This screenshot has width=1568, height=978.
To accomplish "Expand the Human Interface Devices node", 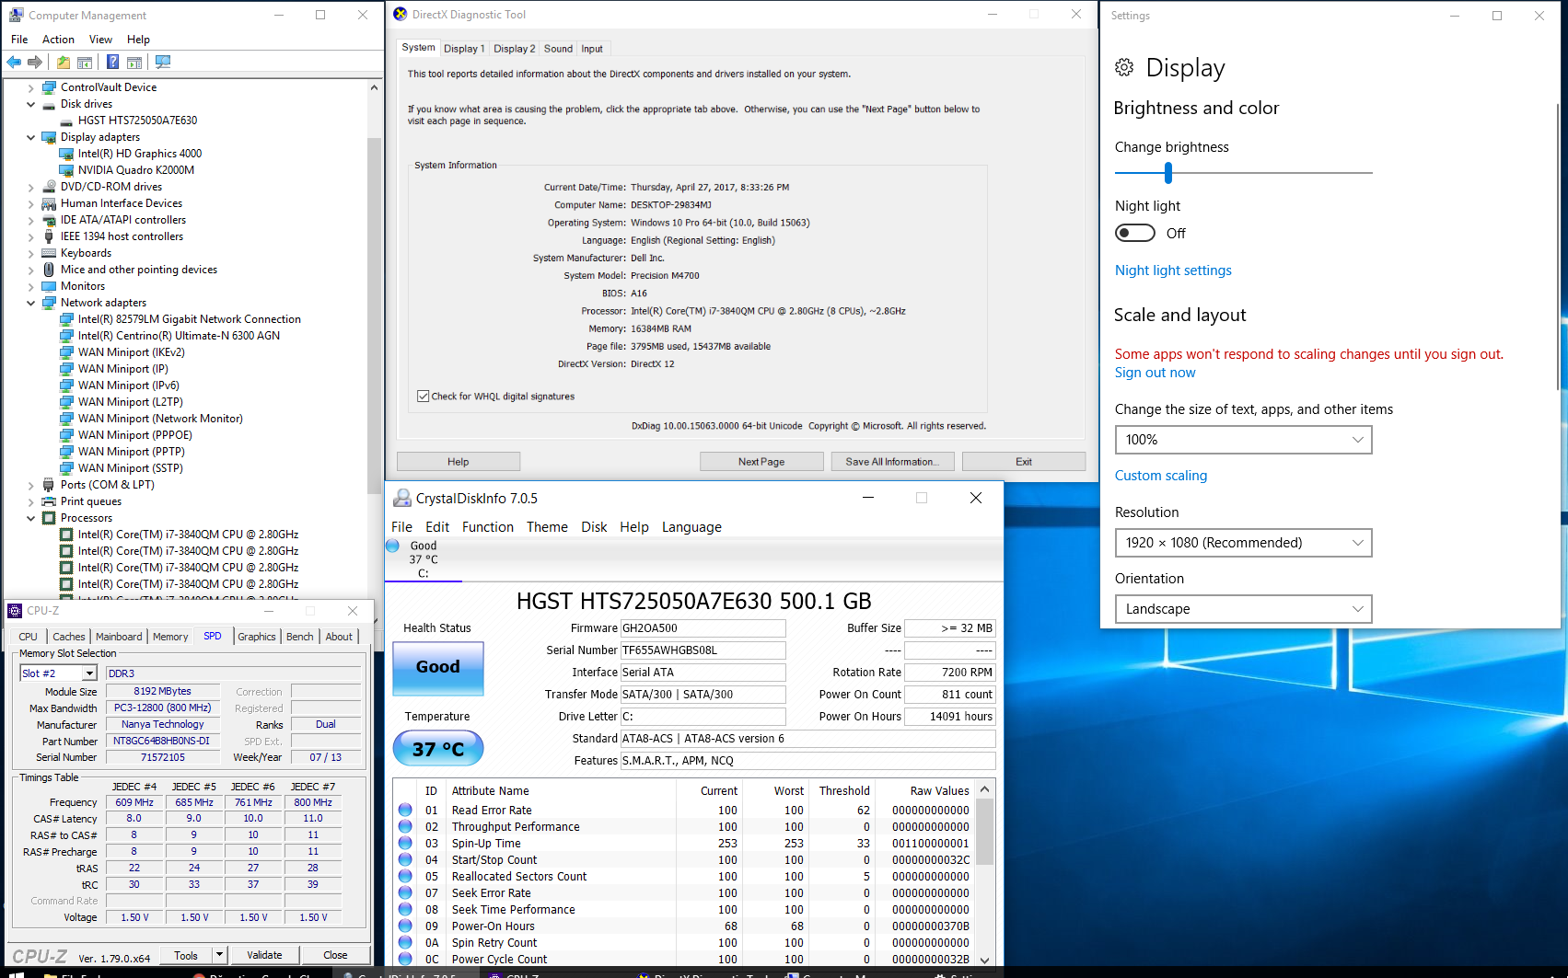I will click(x=30, y=203).
